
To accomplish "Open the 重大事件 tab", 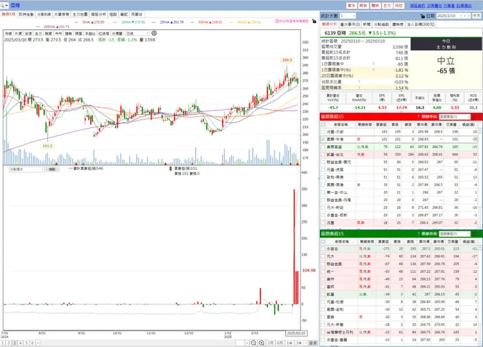I will (350, 24).
